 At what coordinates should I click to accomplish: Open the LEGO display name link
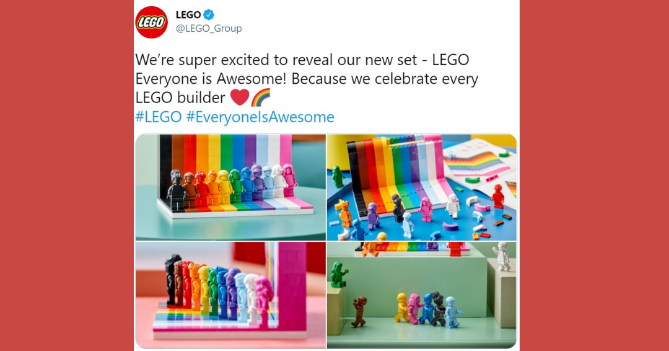[188, 15]
